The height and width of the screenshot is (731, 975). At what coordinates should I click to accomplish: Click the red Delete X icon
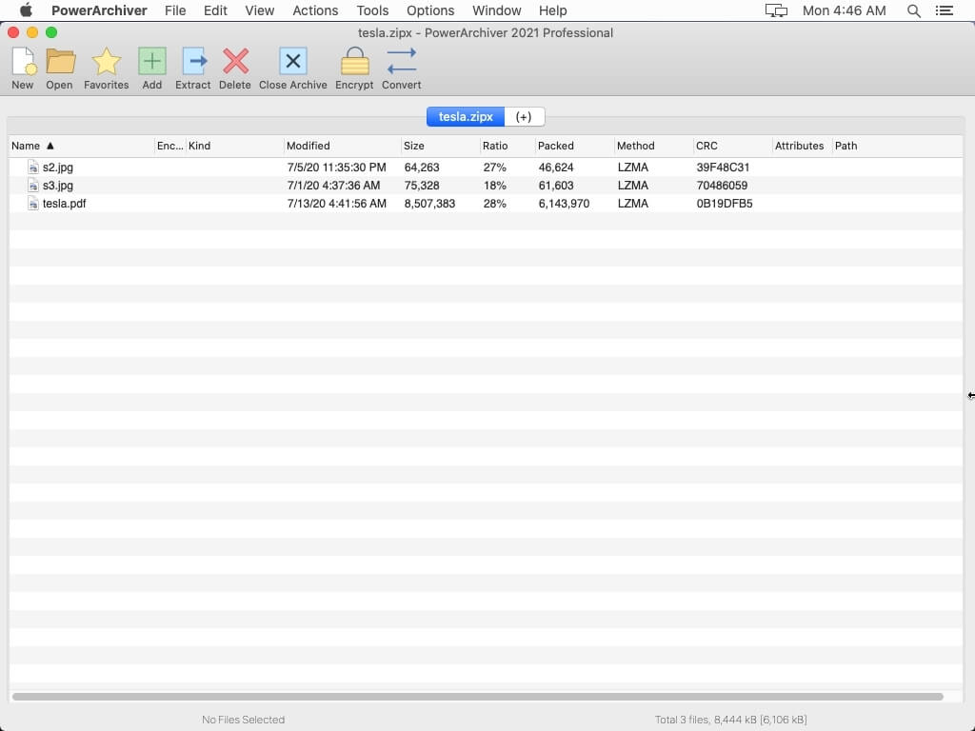point(236,62)
